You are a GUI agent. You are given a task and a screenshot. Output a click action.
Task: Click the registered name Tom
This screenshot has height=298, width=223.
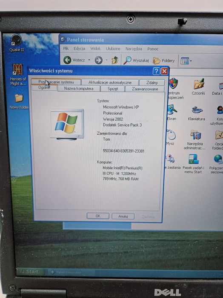106,139
